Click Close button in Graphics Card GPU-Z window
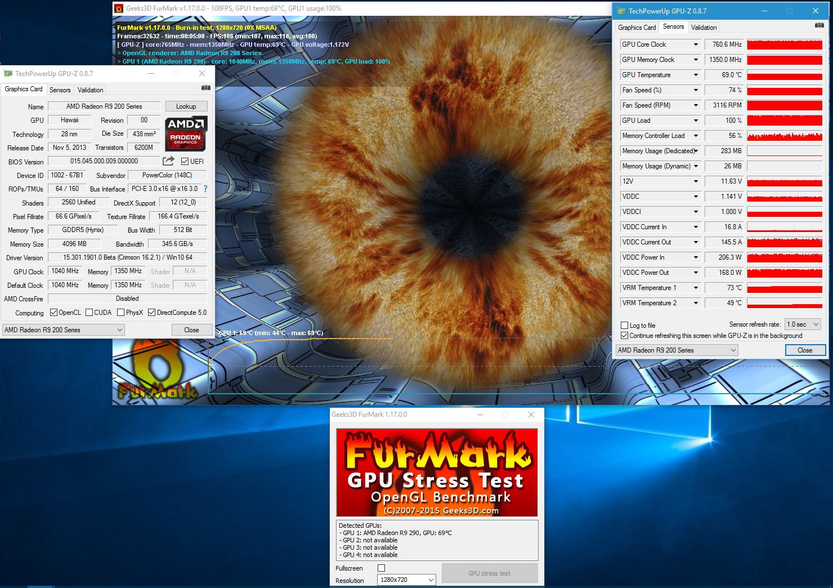The image size is (833, 588). pyautogui.click(x=191, y=330)
